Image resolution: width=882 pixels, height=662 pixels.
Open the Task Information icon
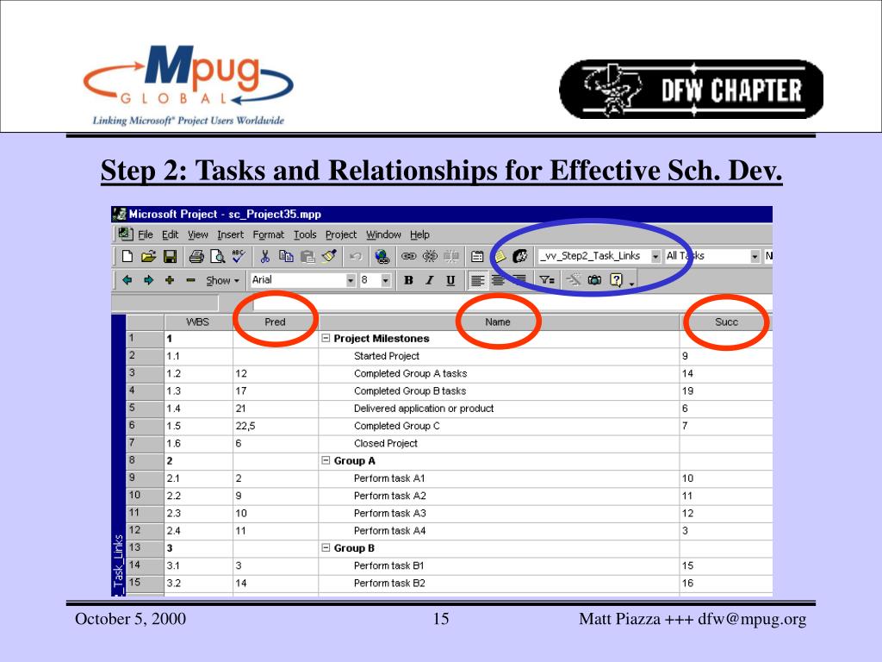[x=477, y=257]
